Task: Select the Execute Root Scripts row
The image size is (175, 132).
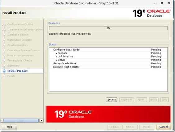Action: (108, 67)
